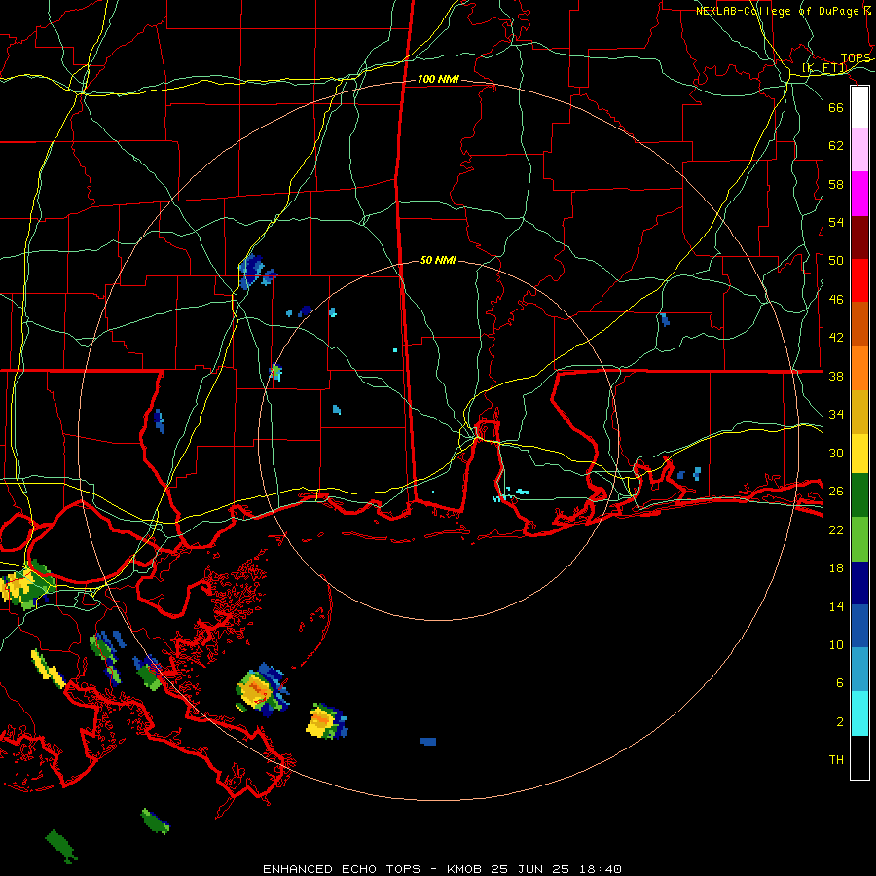
Task: Click legend value '18'
Action: click(x=836, y=568)
